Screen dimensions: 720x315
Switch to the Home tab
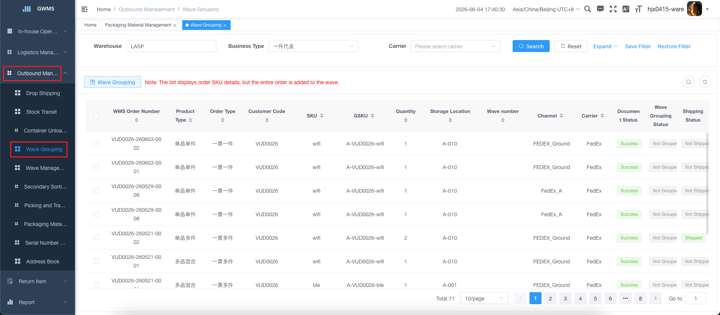tap(90, 25)
